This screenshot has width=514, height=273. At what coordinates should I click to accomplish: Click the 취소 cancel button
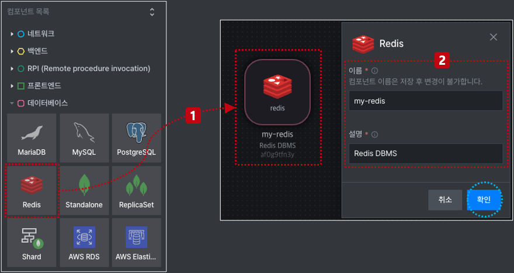coord(445,199)
